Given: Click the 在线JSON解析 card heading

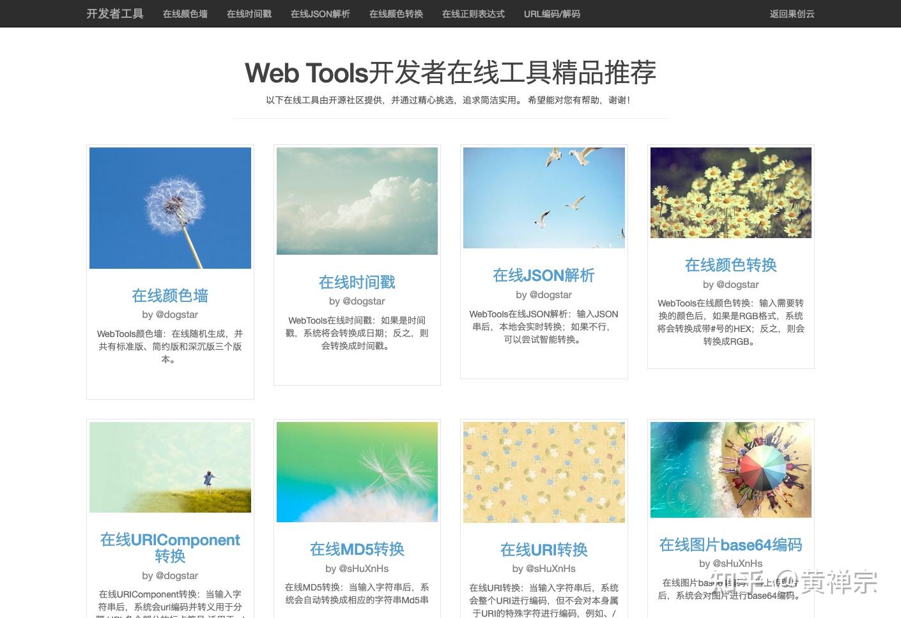Looking at the screenshot, I should (x=544, y=275).
